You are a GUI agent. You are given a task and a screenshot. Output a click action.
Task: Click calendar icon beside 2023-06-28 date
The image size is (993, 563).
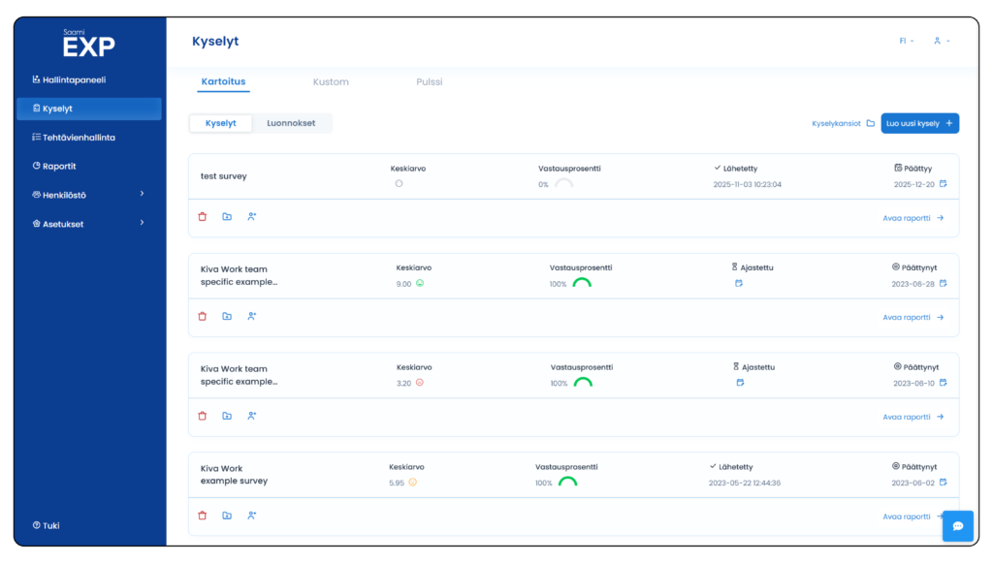943,284
